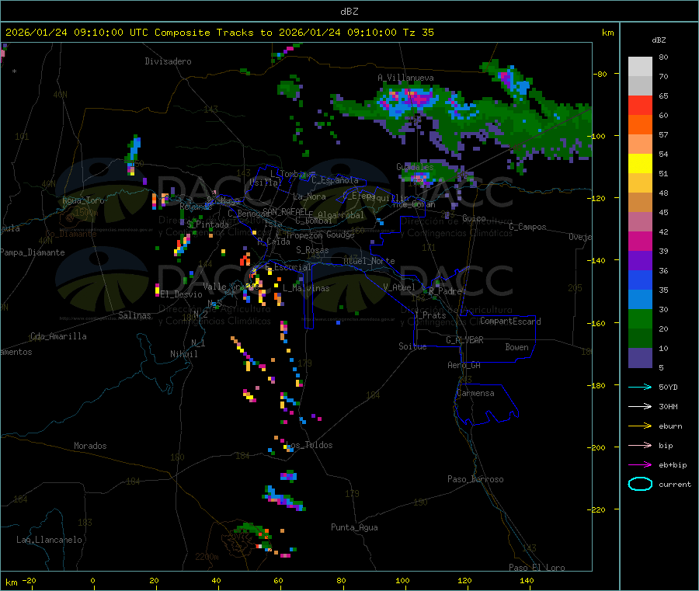Image resolution: width=699 pixels, height=591 pixels.
Task: Select the dark orange 60 dBZ swatch
Action: tap(640, 125)
